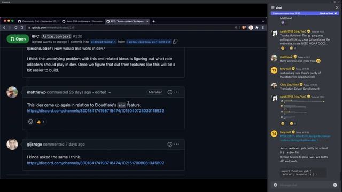
Task: Open matthew2's avatar in chat
Action: 274,58
